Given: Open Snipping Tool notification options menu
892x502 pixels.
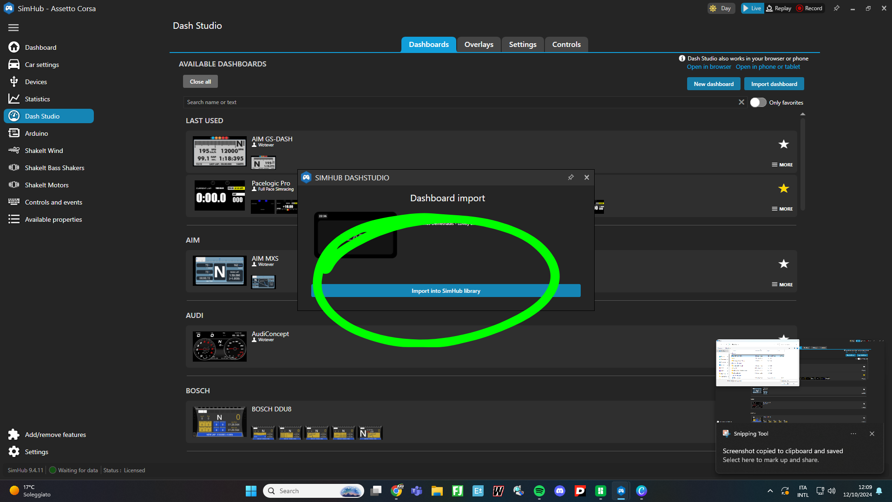Looking at the screenshot, I should pyautogui.click(x=853, y=434).
